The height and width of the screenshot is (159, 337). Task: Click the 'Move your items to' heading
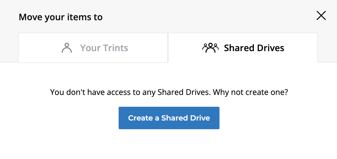point(61,17)
